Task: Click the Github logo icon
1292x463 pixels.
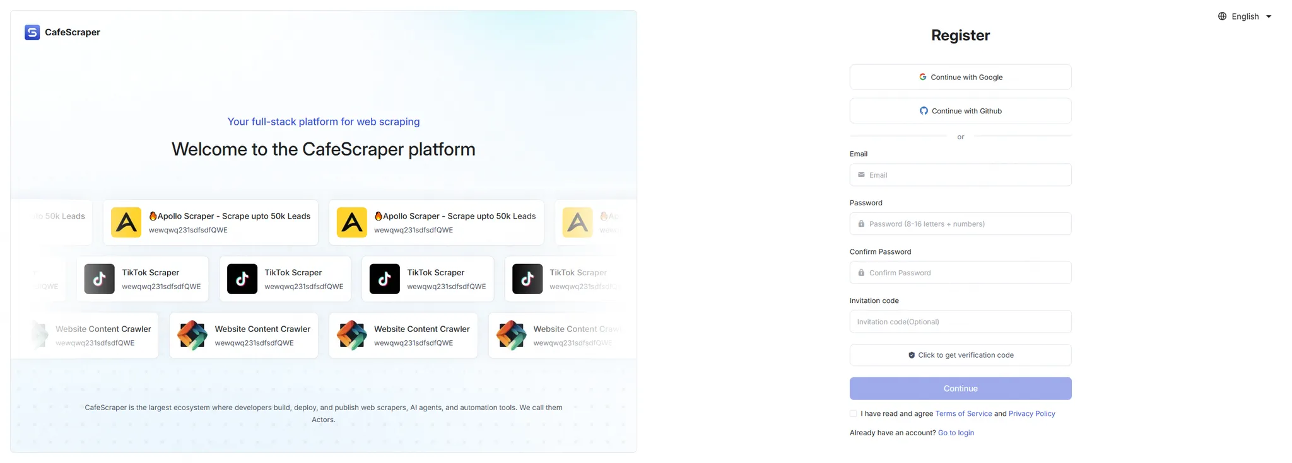Action: [x=924, y=111]
